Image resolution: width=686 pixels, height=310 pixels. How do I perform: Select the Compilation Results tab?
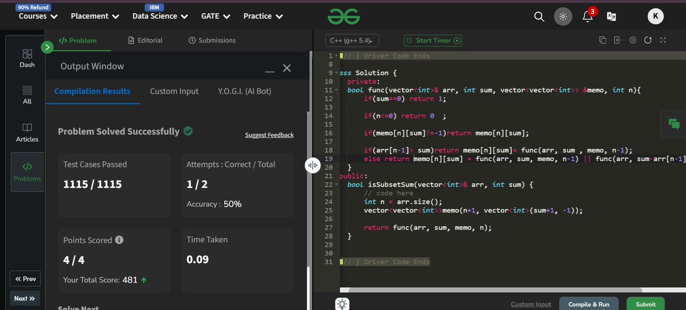click(92, 91)
